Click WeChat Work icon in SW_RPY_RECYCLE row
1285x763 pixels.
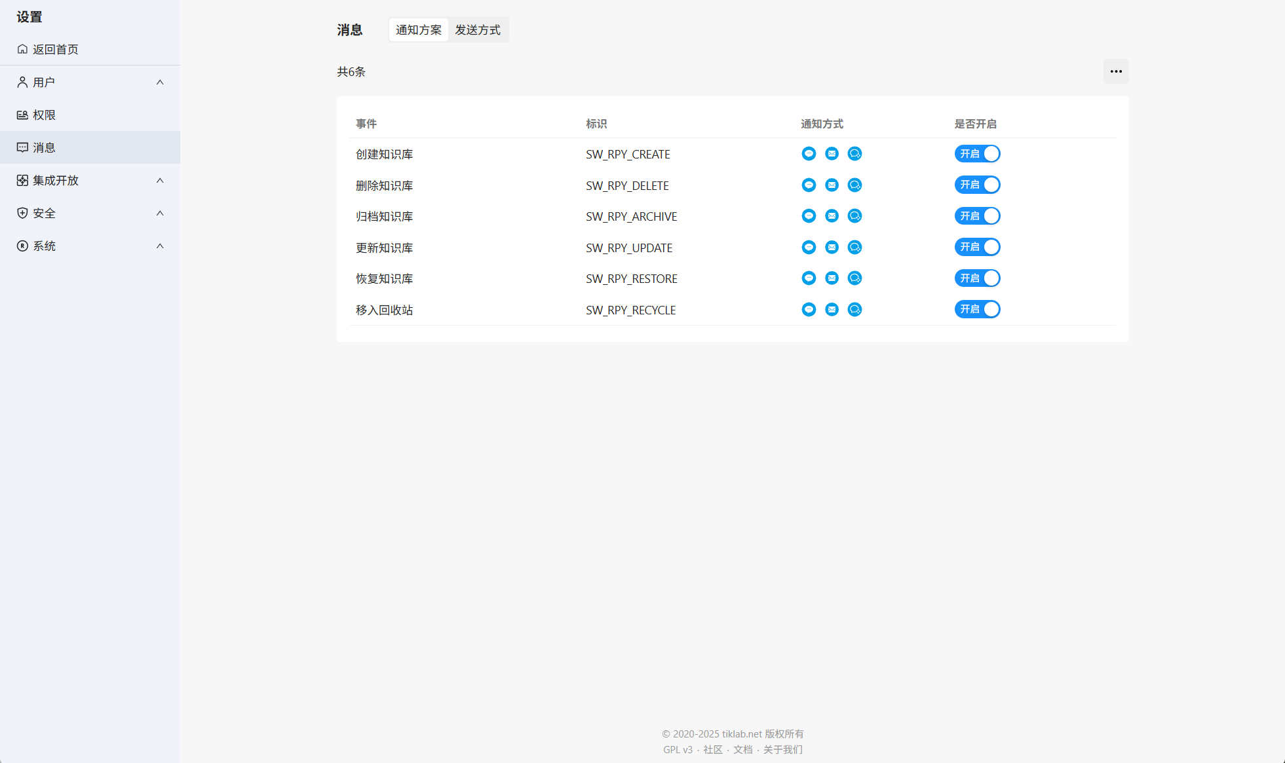tap(854, 310)
